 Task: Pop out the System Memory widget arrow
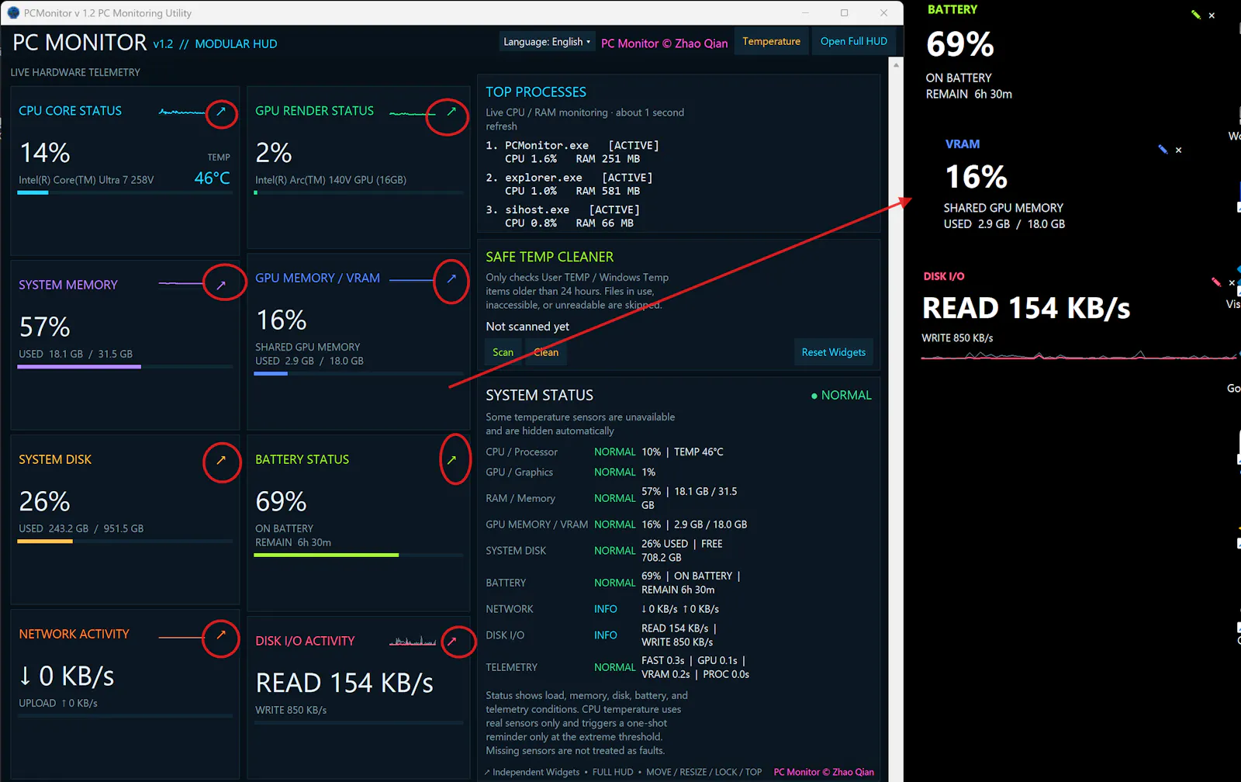tap(221, 285)
